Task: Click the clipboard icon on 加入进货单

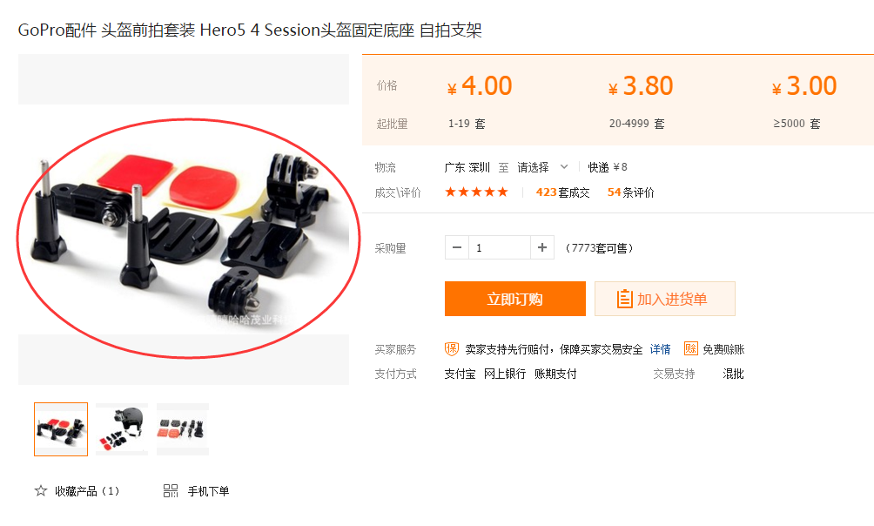Action: [625, 299]
